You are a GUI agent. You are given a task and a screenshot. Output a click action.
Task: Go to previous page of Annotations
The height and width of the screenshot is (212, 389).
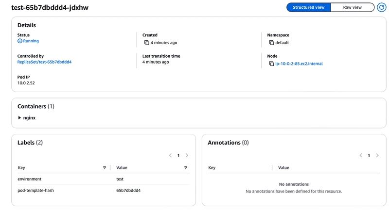(x=361, y=156)
